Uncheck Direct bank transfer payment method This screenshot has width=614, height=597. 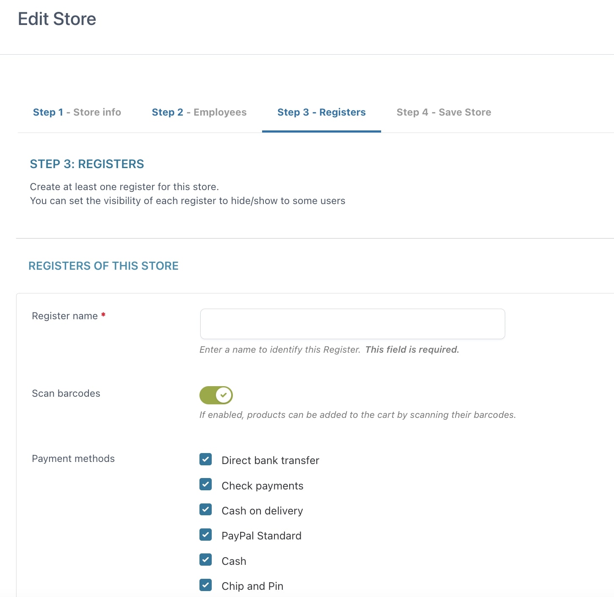click(206, 459)
